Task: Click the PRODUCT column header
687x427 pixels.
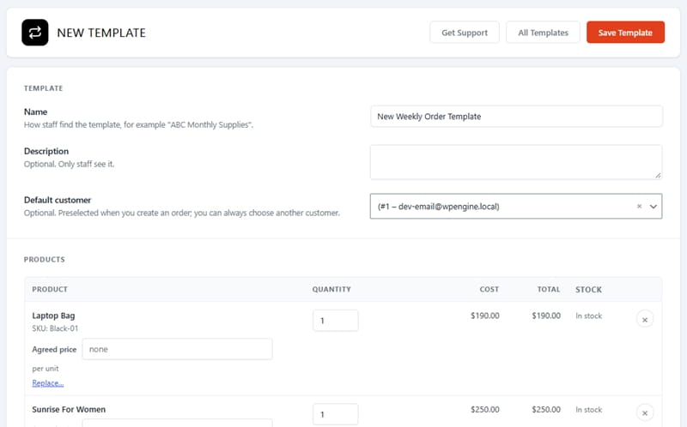Action: pos(50,289)
